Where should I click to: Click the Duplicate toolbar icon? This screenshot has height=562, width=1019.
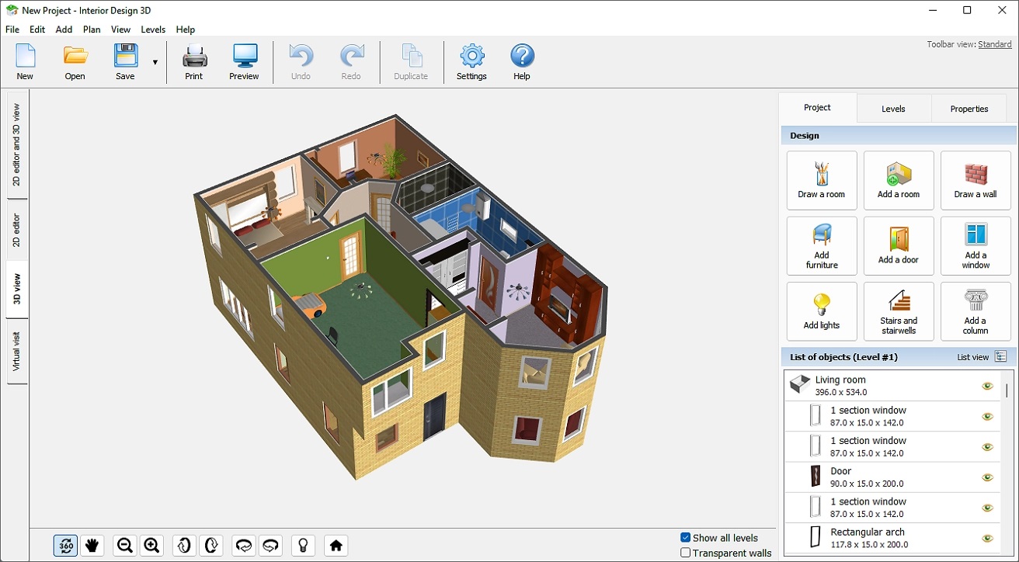pos(411,61)
